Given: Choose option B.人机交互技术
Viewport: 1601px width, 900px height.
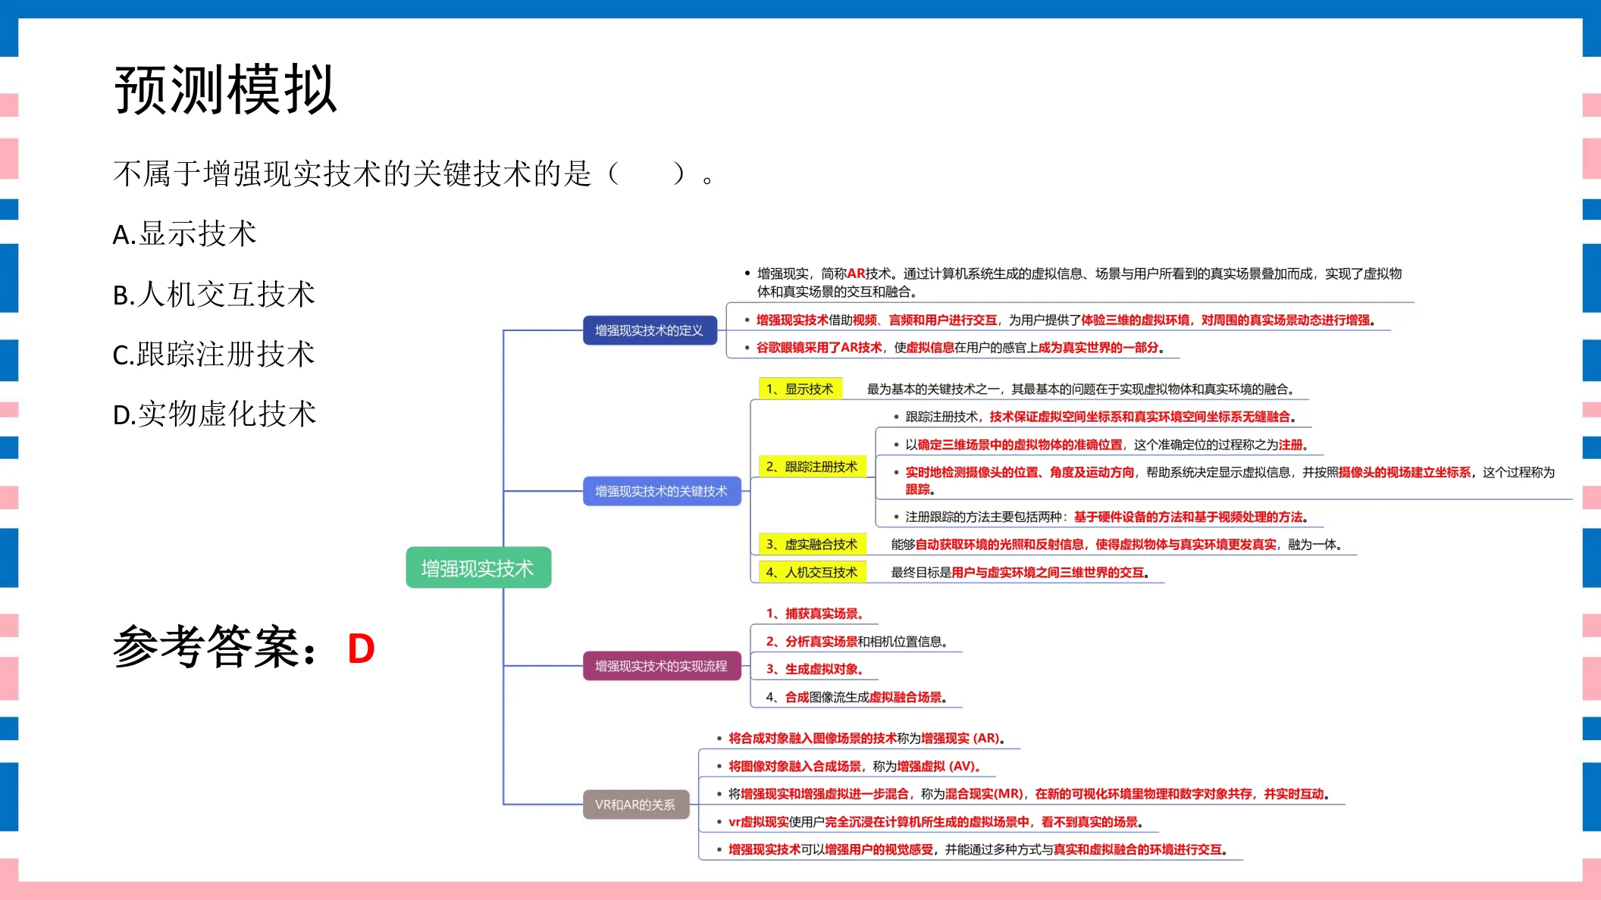Looking at the screenshot, I should click(214, 294).
